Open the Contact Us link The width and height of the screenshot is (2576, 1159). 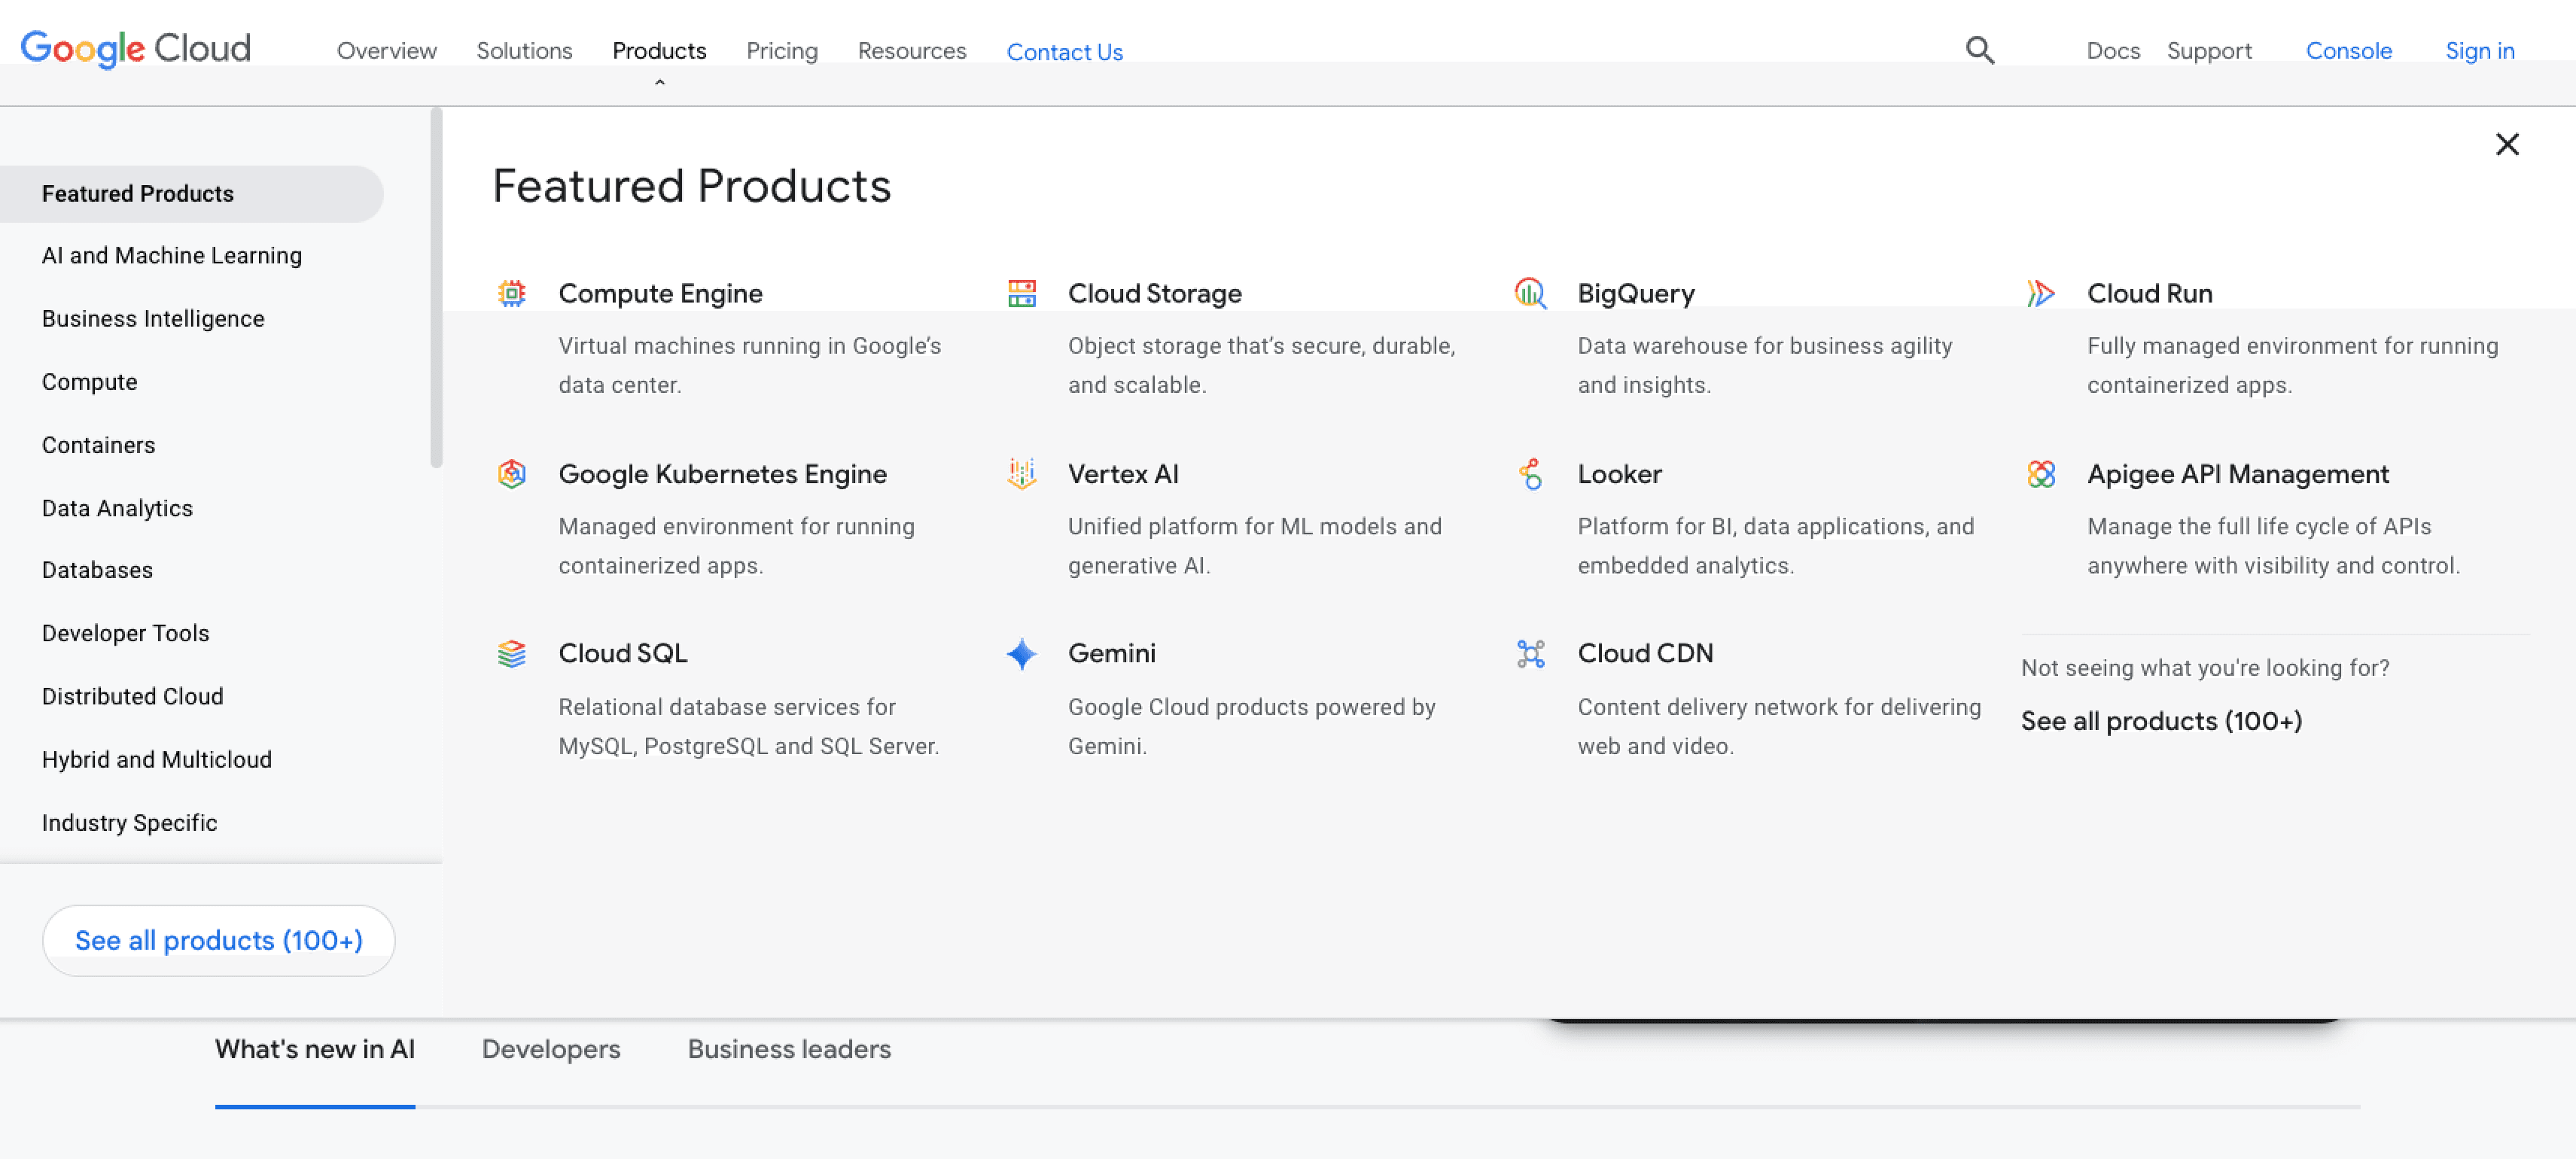pyautogui.click(x=1064, y=52)
